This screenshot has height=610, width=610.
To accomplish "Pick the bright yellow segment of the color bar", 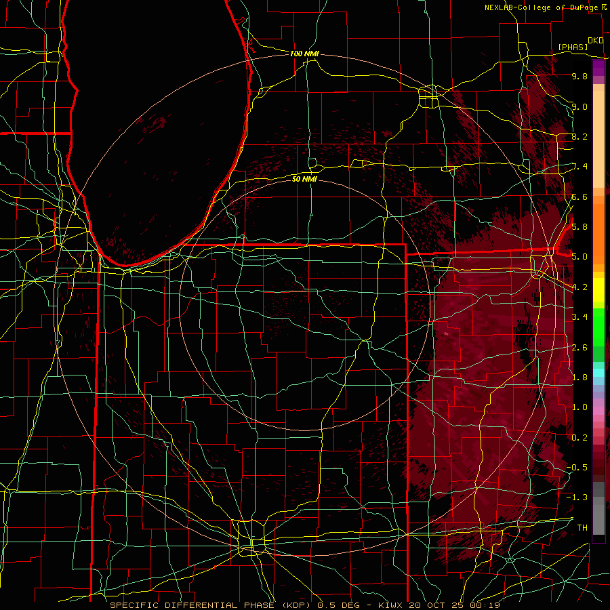I will [598, 290].
